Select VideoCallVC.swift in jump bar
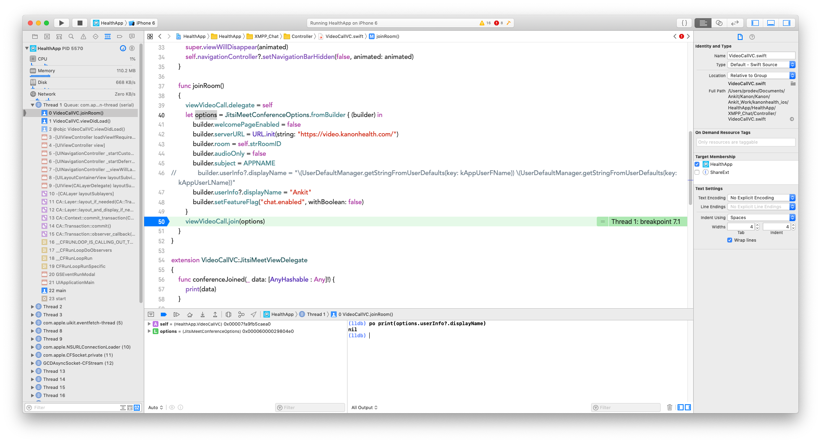The height and width of the screenshot is (443, 821). [341, 36]
